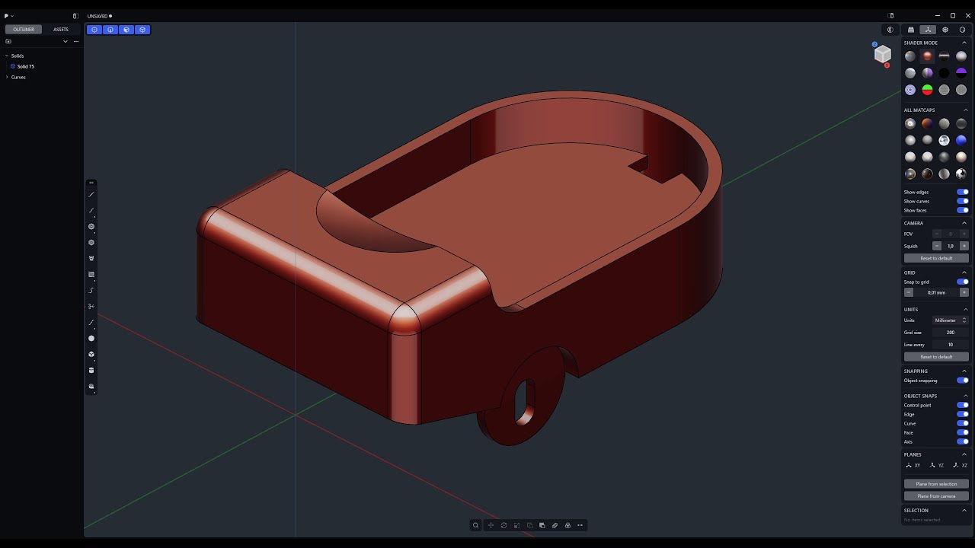Click the Grid size 200 field
The image size is (975, 548).
click(x=951, y=333)
